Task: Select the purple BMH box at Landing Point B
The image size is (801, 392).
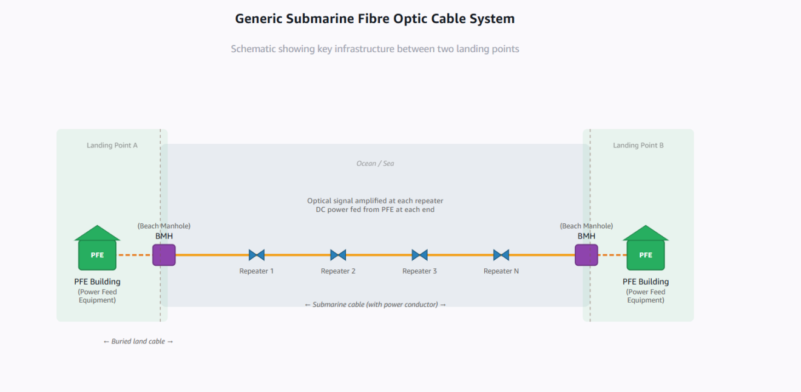Action: [586, 255]
